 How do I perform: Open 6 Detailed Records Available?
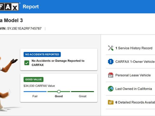pos(131,102)
